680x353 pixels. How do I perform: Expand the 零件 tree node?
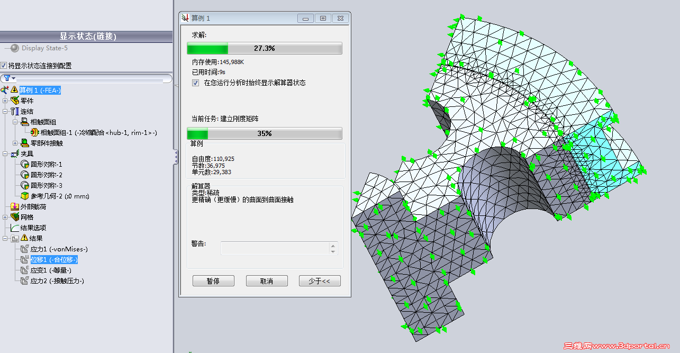(x=5, y=101)
